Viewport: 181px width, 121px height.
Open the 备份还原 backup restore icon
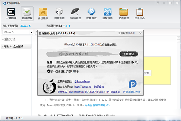point(43,14)
